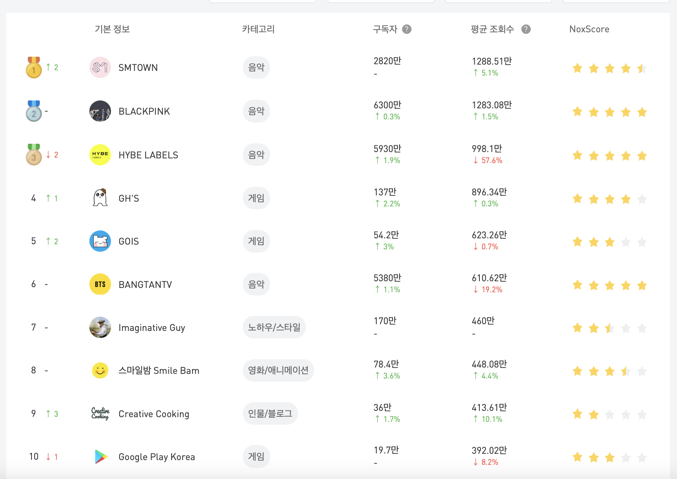This screenshot has height=479, width=677.
Task: Click the GH'S ghost avatar icon
Action: pos(100,198)
